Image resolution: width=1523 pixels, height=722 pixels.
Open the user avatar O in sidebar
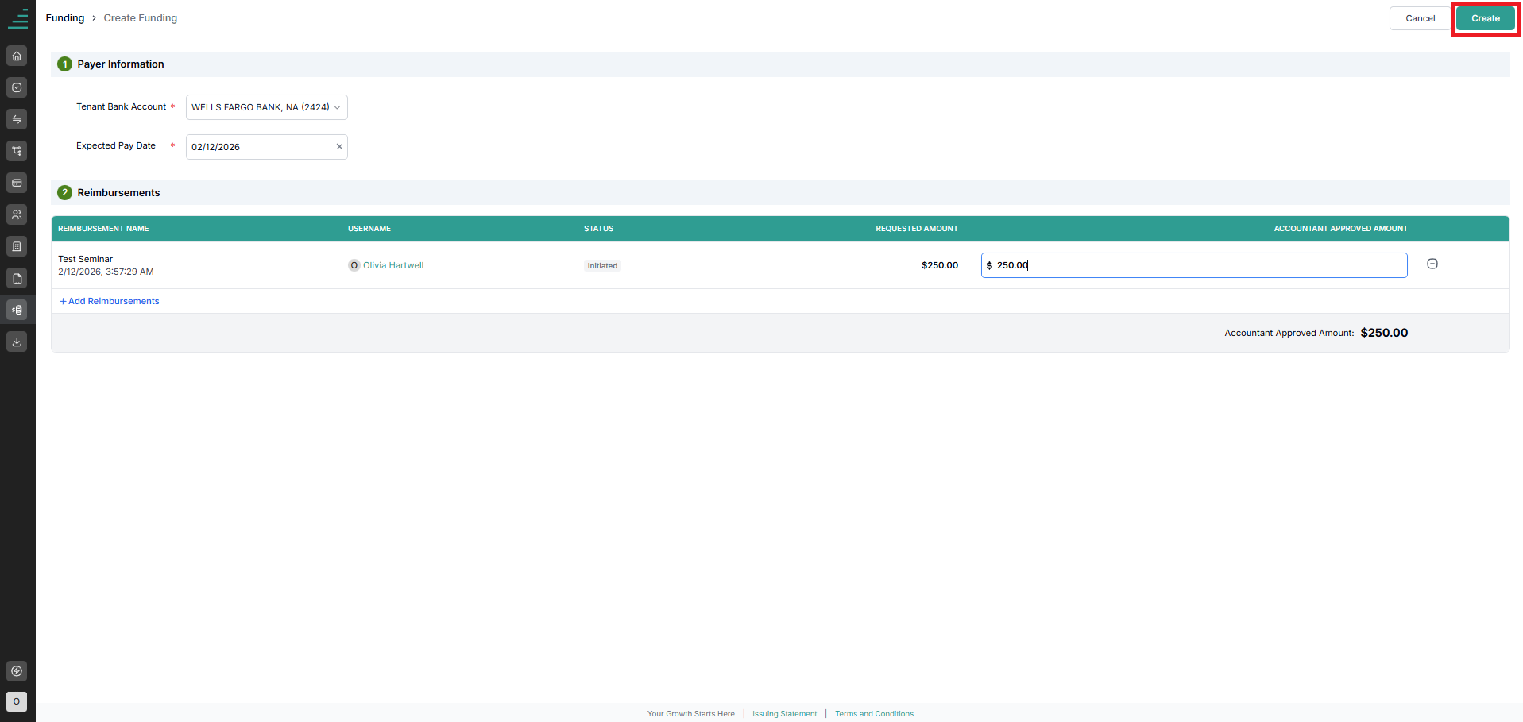pos(17,701)
